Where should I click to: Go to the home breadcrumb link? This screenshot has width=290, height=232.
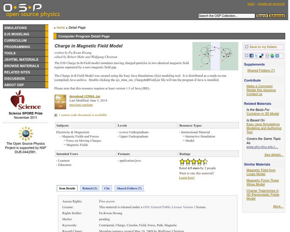60,27
